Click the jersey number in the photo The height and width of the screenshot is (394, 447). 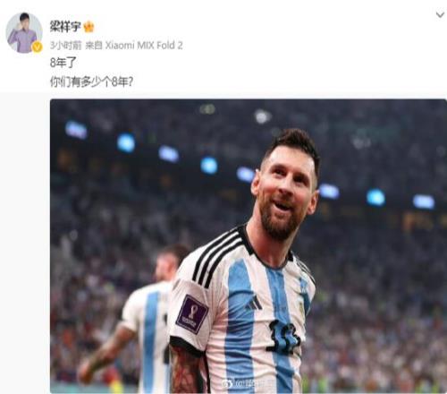284,337
